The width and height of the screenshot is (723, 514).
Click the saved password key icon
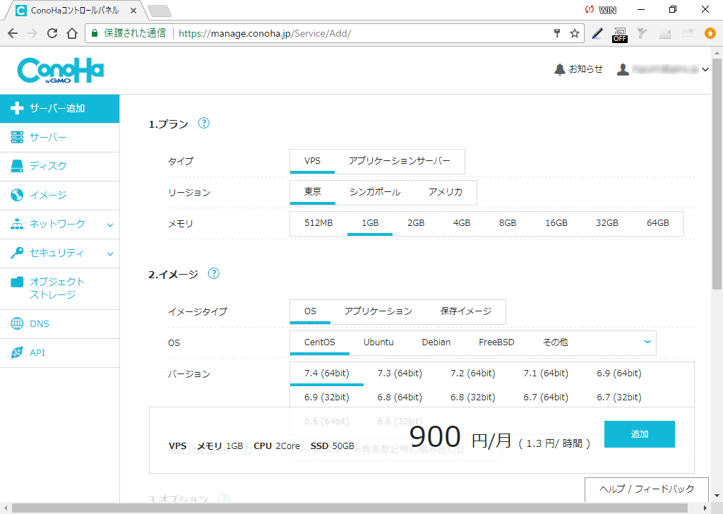click(x=557, y=33)
